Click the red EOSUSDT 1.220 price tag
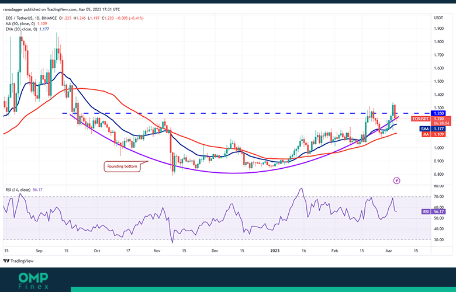456x292 pixels. pos(431,119)
